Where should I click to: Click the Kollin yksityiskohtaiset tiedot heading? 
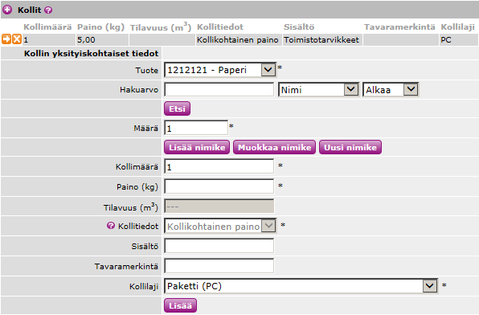(x=91, y=54)
